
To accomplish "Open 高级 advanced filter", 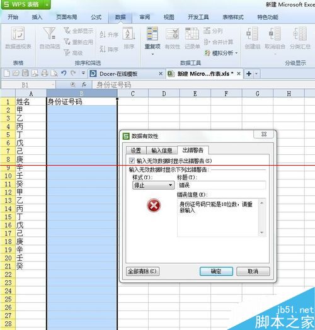I will pos(73,53).
